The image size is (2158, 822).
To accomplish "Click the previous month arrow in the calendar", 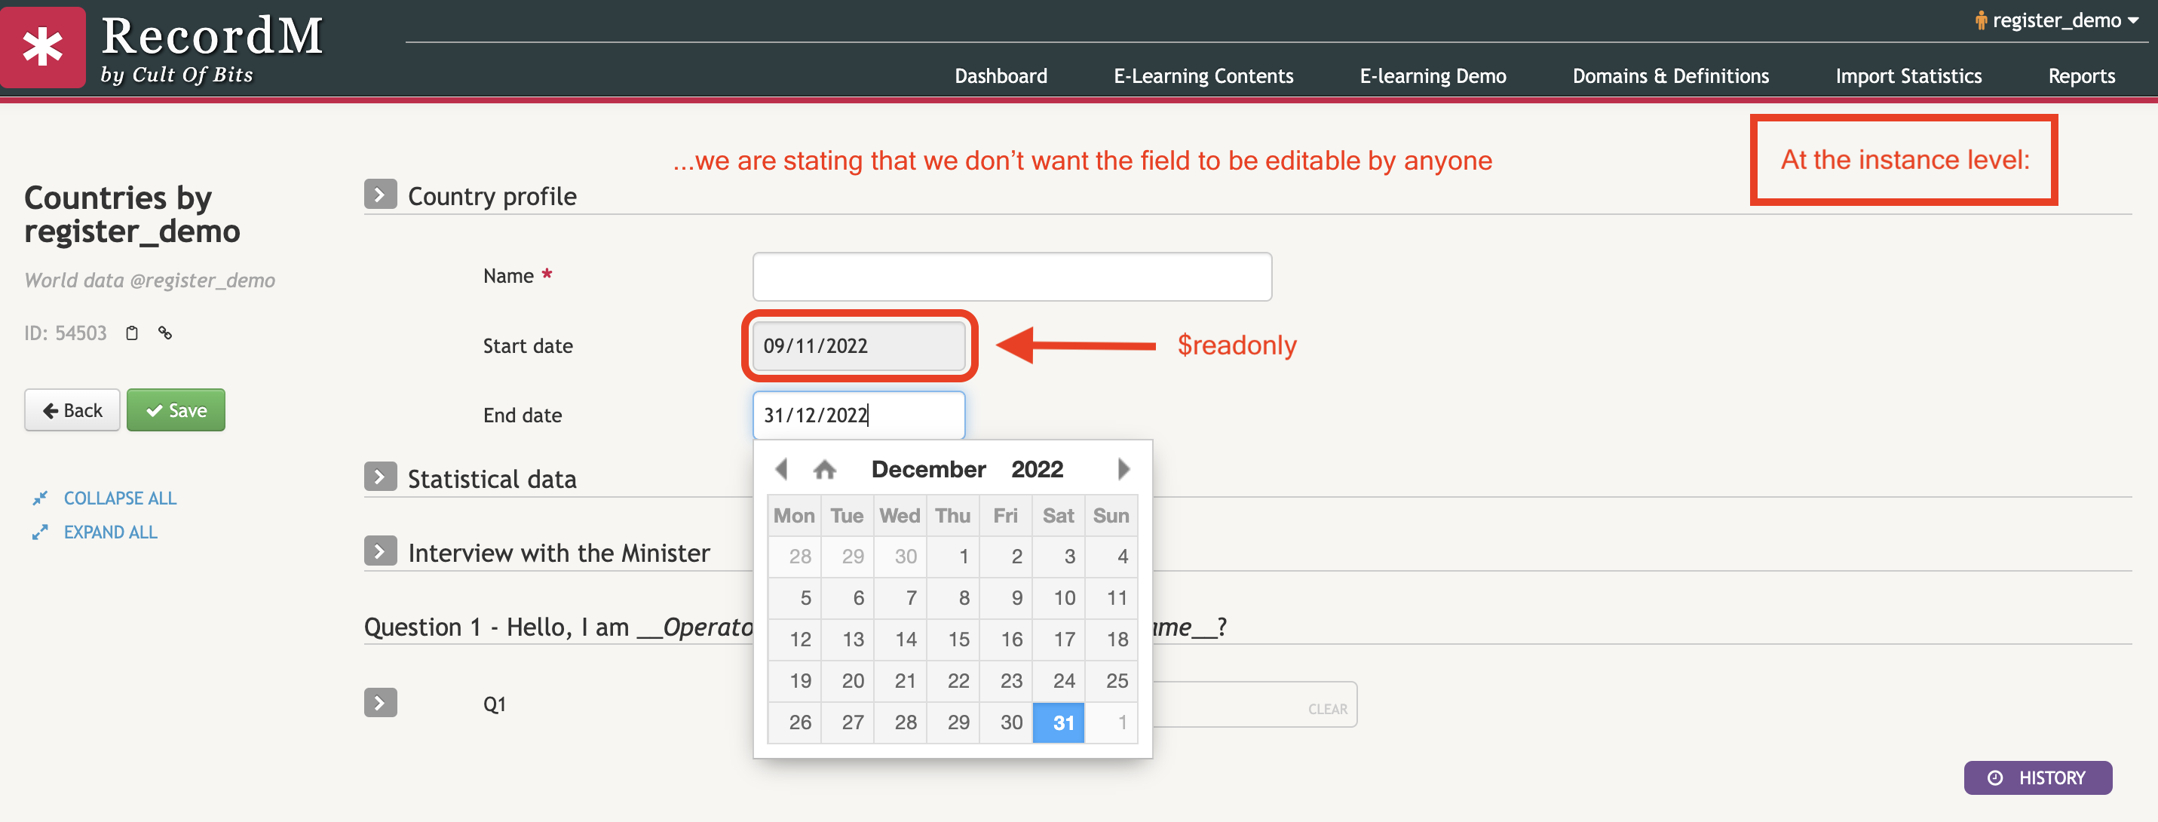I will (x=783, y=470).
